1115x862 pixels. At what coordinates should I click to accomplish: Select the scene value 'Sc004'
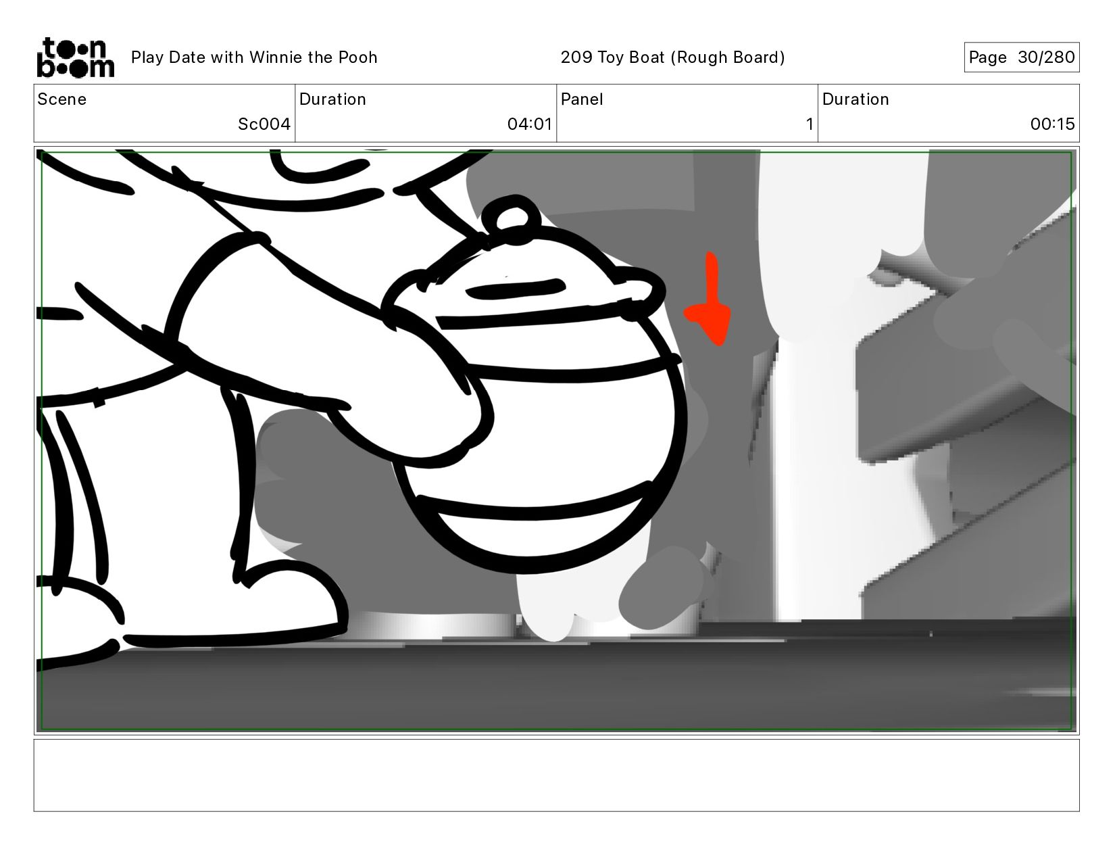click(264, 124)
